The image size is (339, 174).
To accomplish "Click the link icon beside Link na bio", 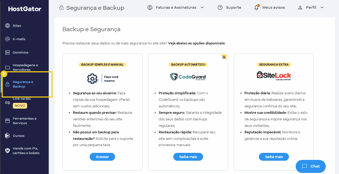I will tap(8, 103).
